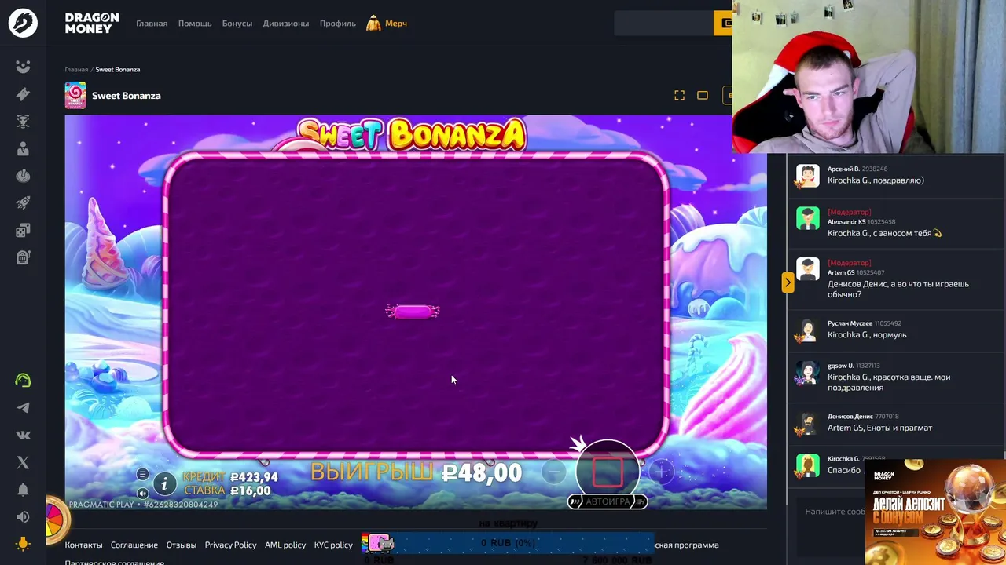This screenshot has width=1006, height=565.
Task: Click username Денисов Денис in chat
Action: click(850, 417)
